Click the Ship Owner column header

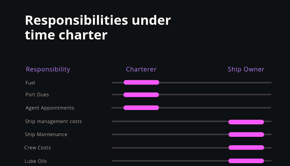tap(246, 69)
